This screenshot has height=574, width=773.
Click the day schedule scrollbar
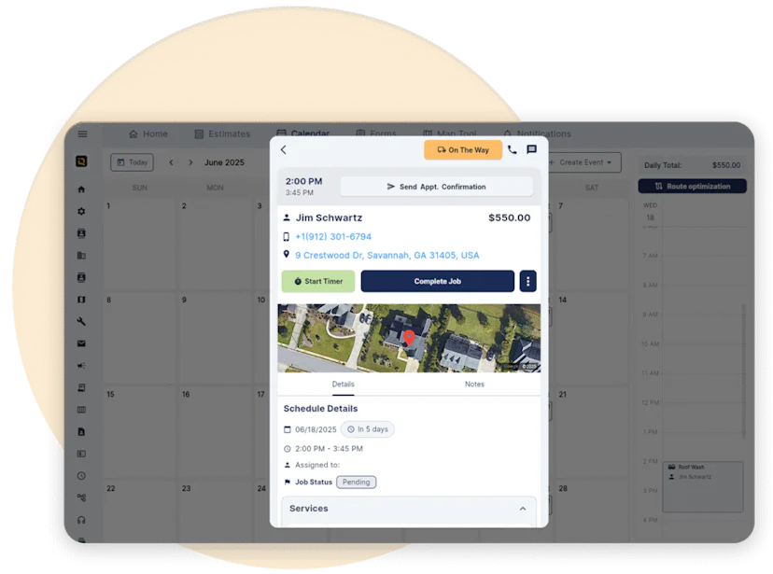point(743,371)
